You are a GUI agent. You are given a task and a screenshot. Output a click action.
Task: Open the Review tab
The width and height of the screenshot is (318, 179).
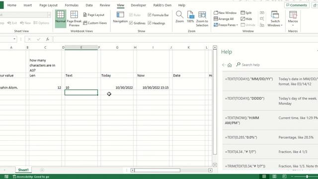click(x=105, y=5)
